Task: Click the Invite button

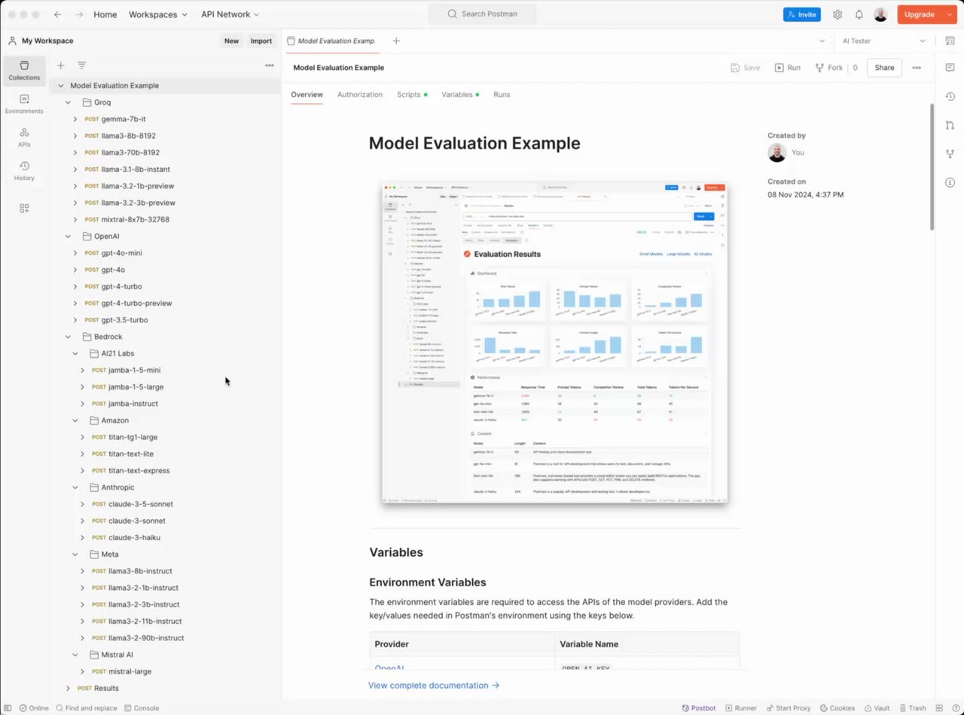Action: [x=802, y=14]
